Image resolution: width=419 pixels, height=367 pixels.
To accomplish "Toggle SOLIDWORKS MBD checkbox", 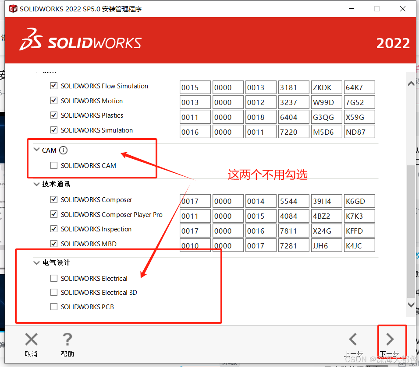I will pos(54,244).
